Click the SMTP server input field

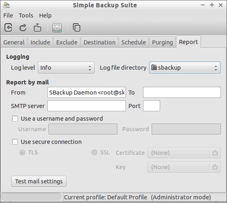click(x=86, y=106)
